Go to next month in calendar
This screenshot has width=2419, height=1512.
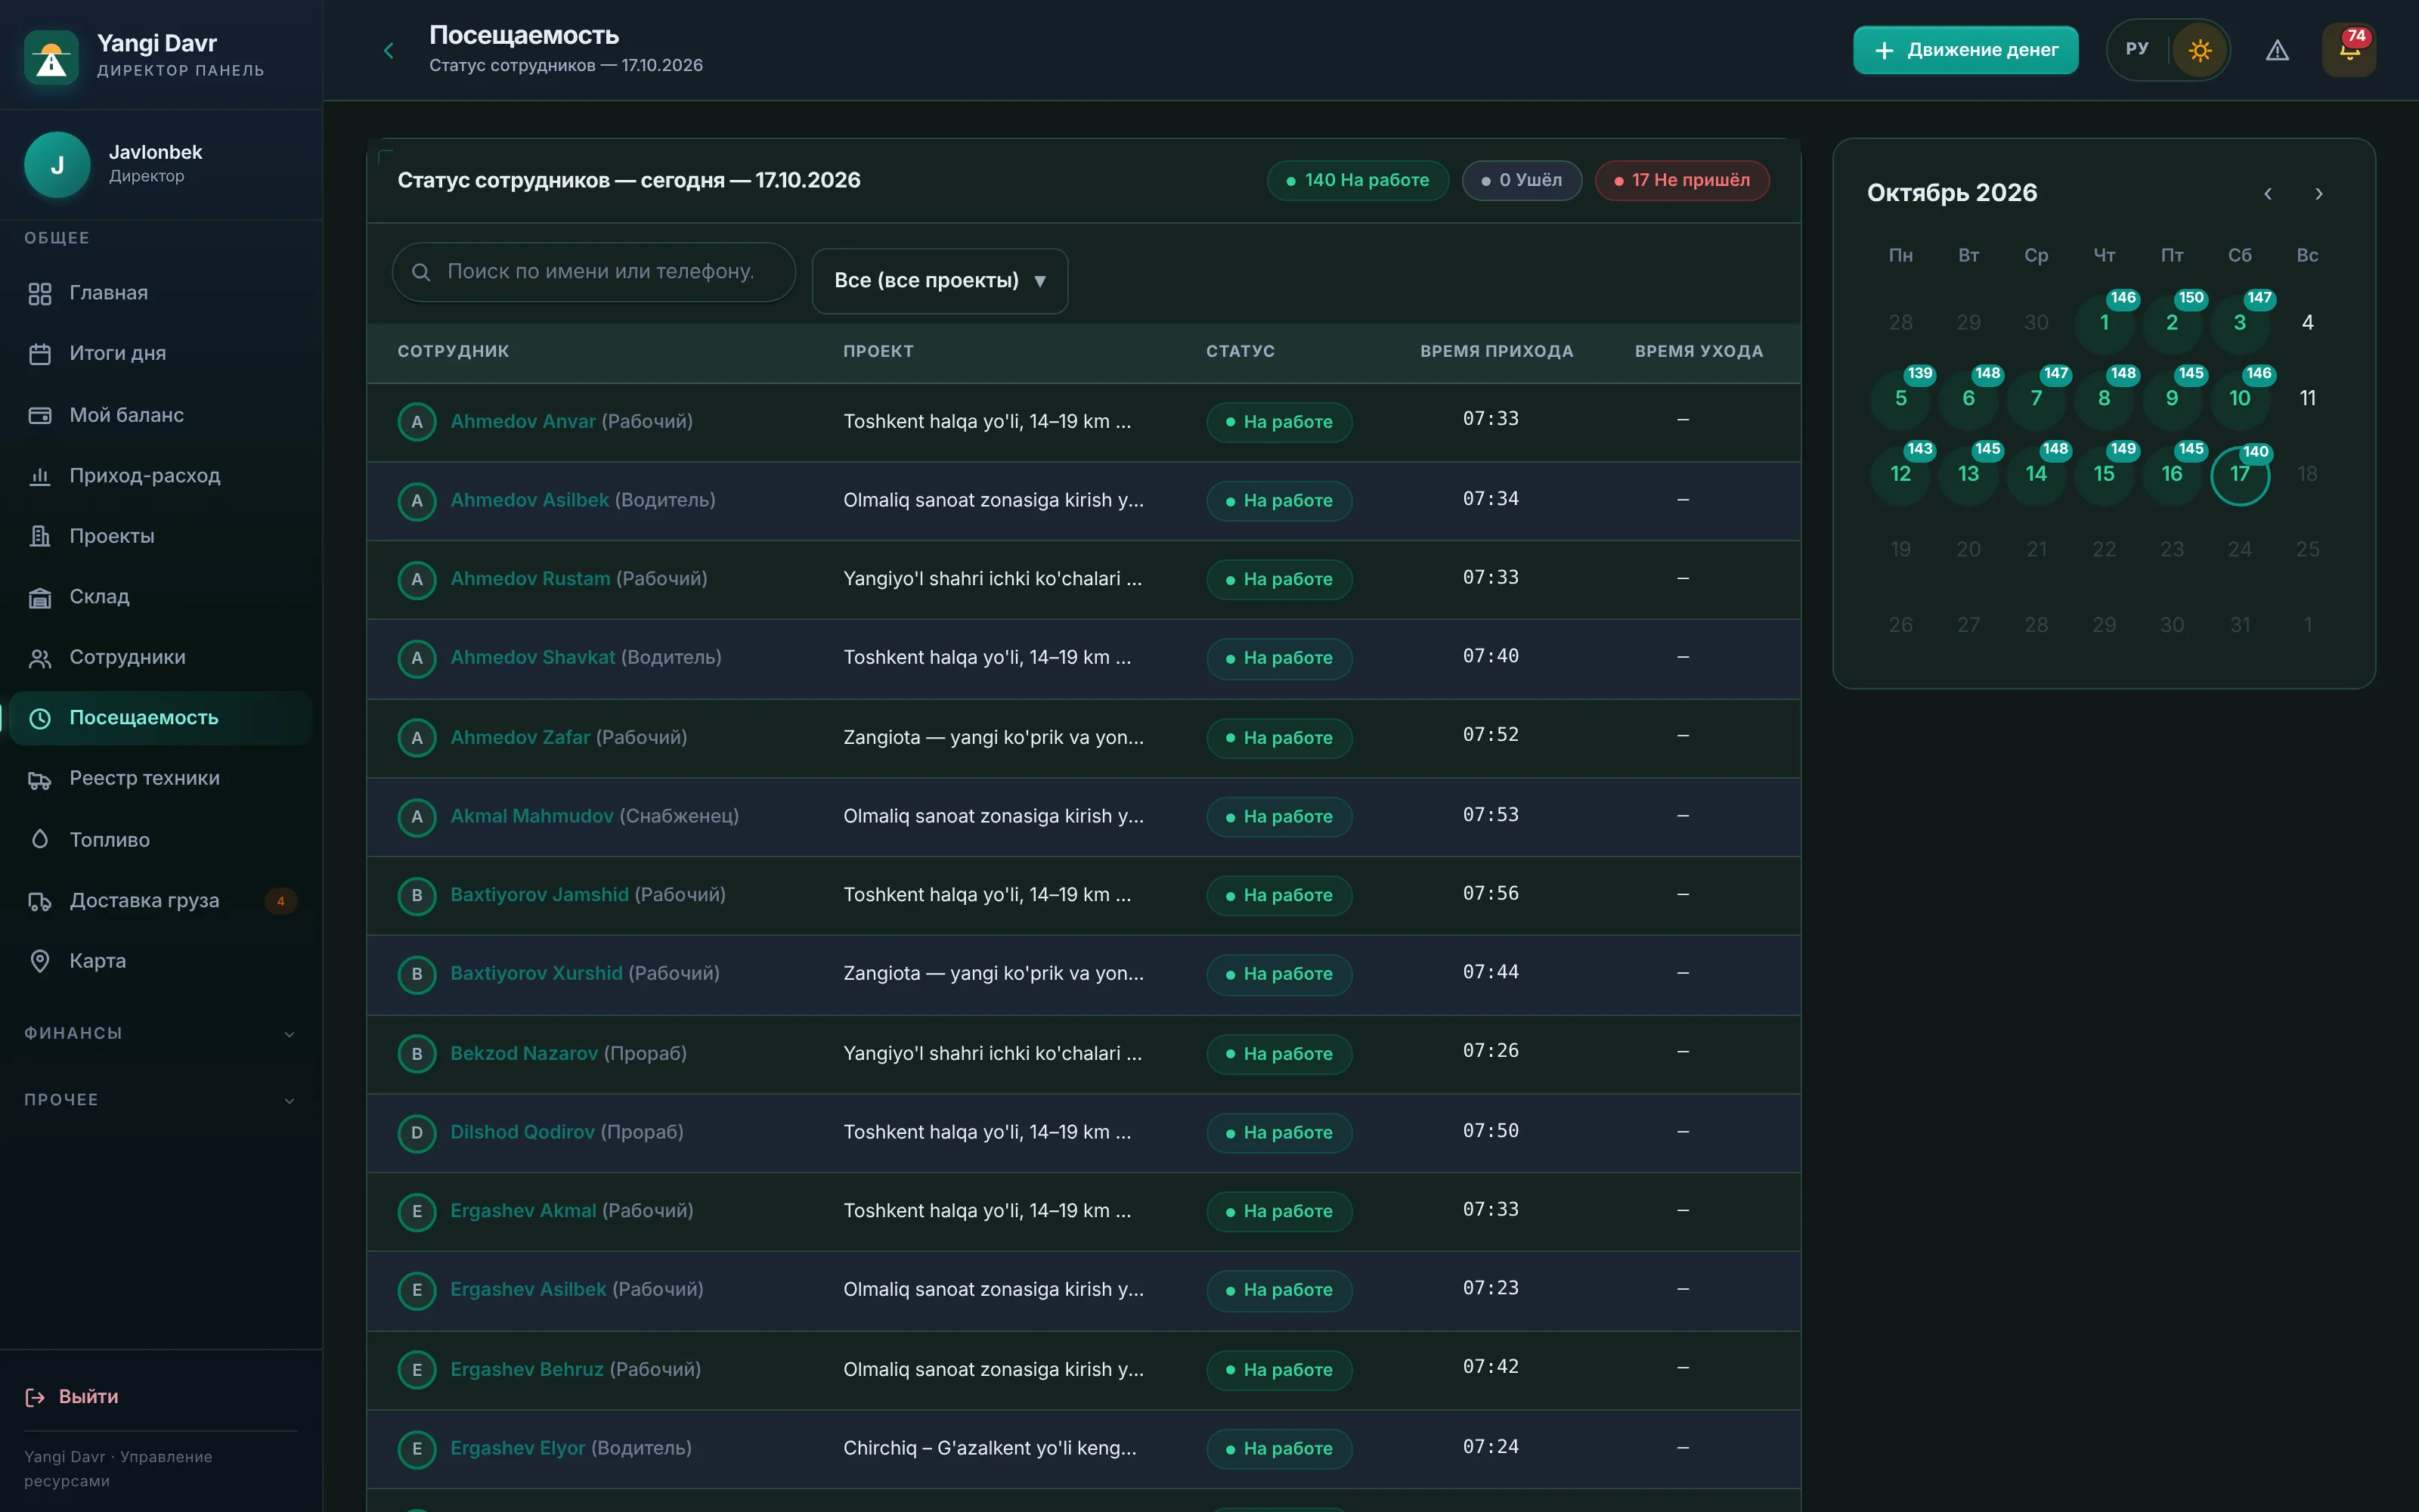click(x=2319, y=194)
